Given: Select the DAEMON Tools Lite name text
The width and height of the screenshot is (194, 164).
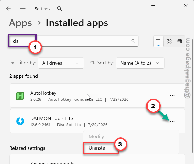Looking at the screenshot, I should (x=51, y=118).
